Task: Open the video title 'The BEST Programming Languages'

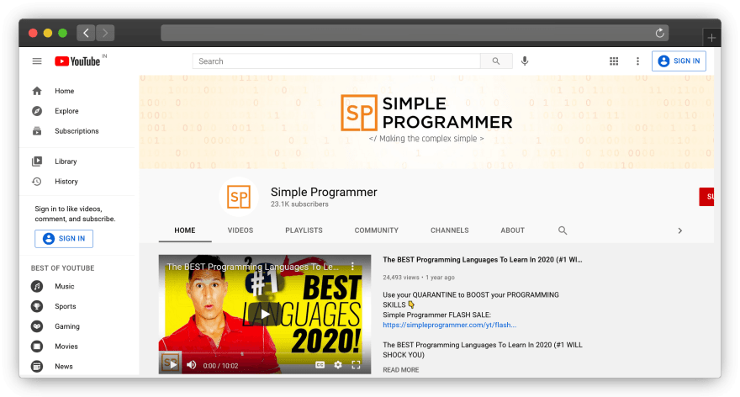Action: pos(483,260)
